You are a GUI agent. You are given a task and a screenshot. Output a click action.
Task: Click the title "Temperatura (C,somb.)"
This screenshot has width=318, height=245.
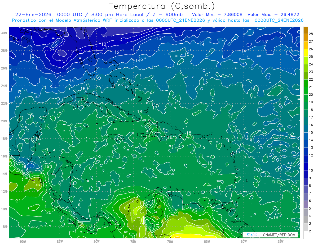tap(162, 6)
